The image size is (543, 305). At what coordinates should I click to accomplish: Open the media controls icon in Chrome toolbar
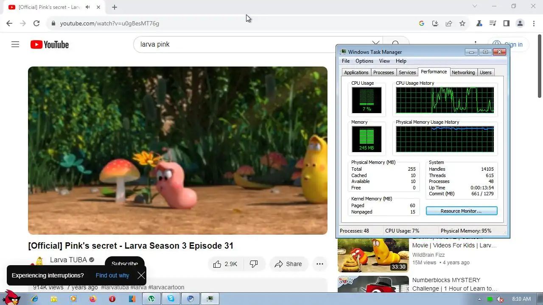coord(493,23)
